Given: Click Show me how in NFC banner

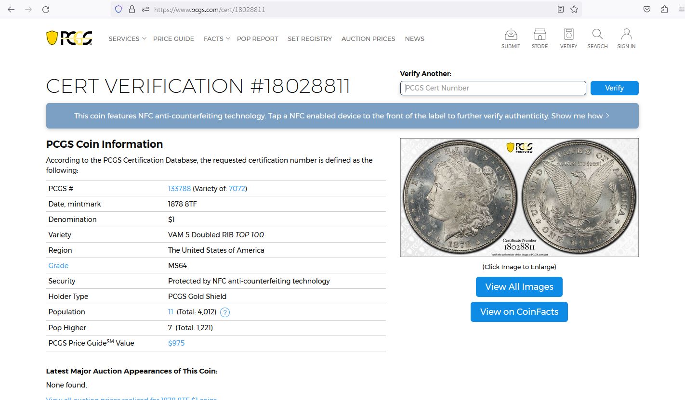Looking at the screenshot, I should click(580, 116).
